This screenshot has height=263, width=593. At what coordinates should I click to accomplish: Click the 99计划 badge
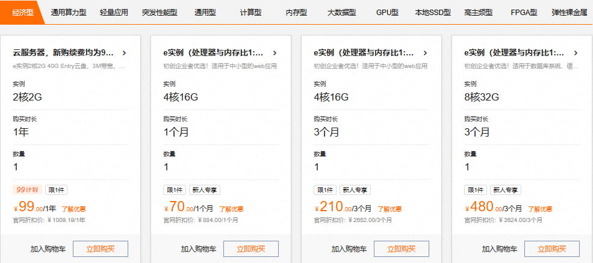click(x=27, y=190)
